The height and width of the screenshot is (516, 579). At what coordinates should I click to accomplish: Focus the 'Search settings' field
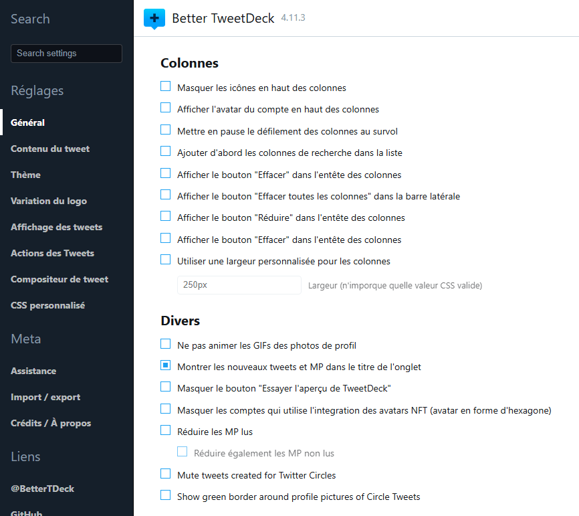(66, 54)
